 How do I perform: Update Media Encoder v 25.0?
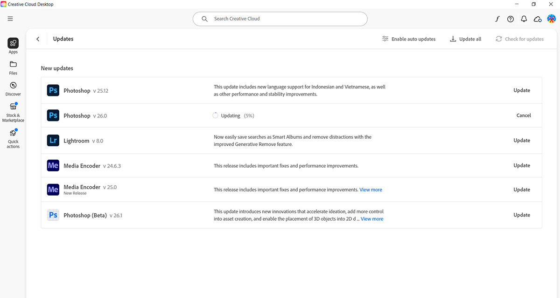click(x=522, y=190)
